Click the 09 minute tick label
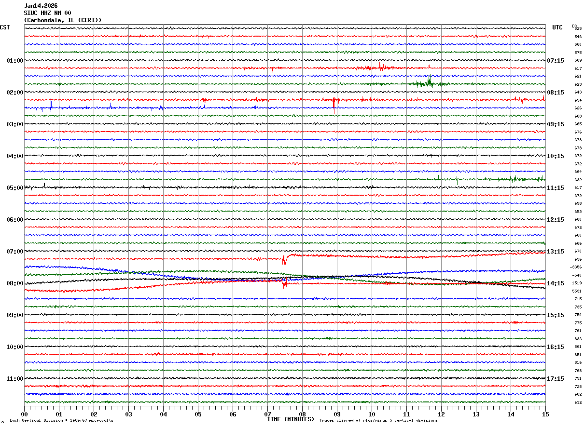The image size is (584, 427). tap(337, 414)
